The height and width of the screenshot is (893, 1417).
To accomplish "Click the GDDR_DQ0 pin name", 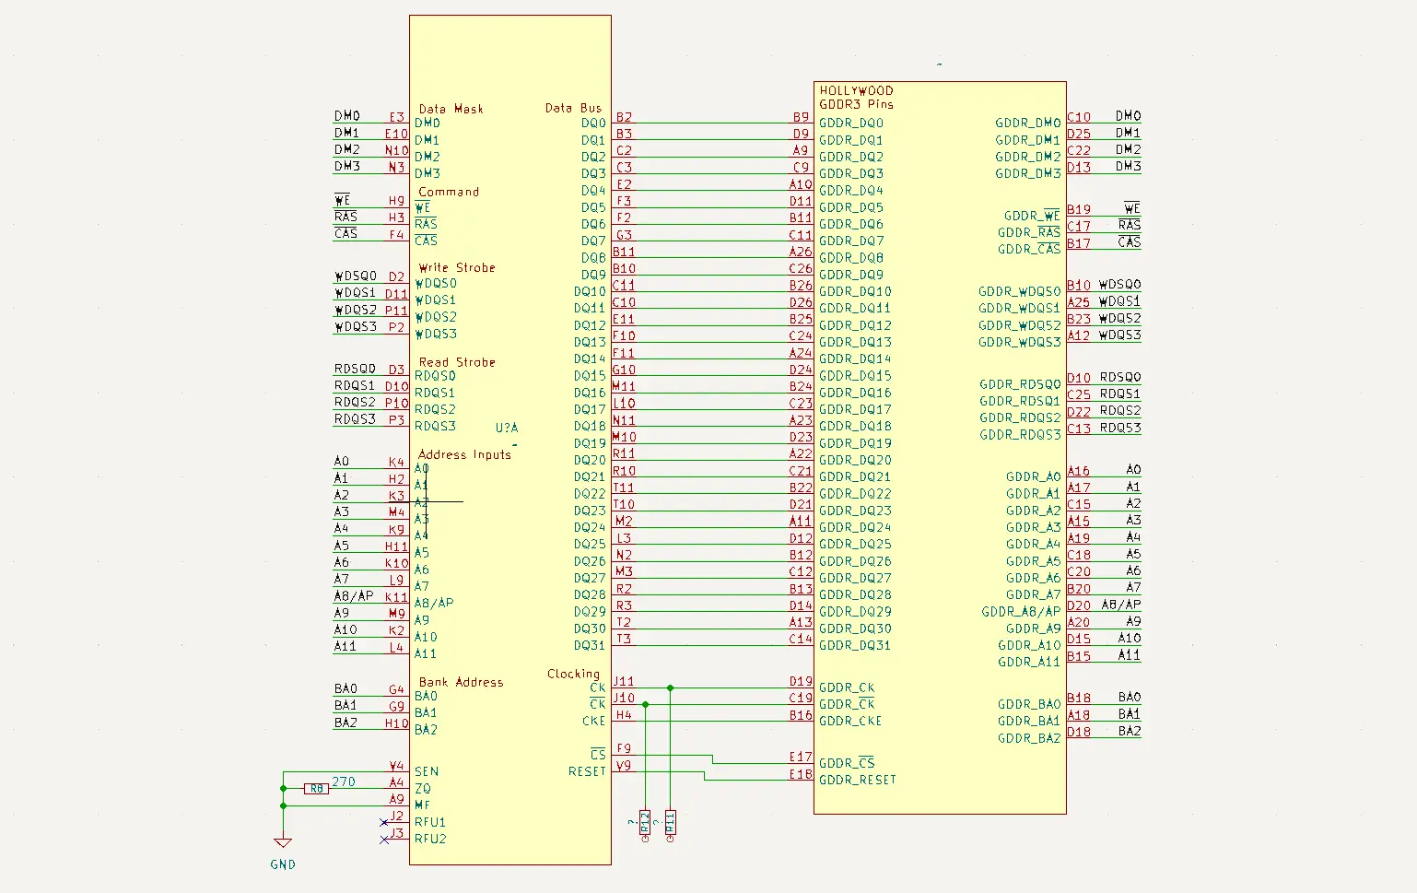I will click(x=851, y=123).
